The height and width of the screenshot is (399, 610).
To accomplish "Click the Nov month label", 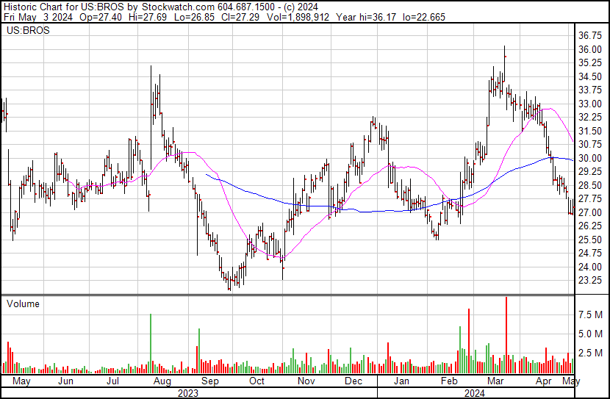I will 306,381.
